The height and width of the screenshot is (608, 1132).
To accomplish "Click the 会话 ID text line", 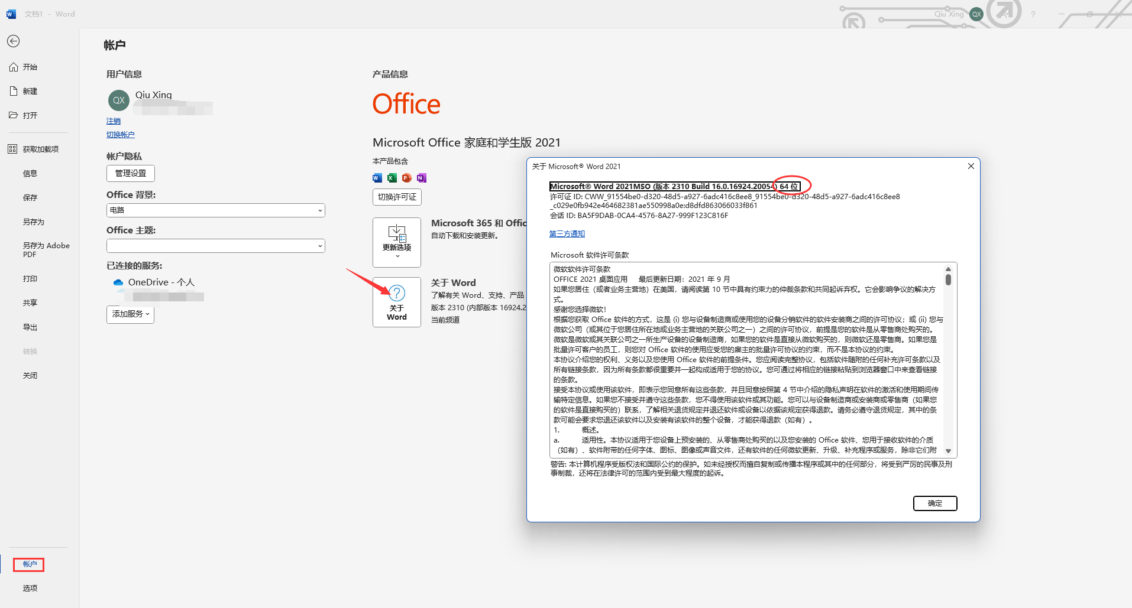I will pos(639,216).
